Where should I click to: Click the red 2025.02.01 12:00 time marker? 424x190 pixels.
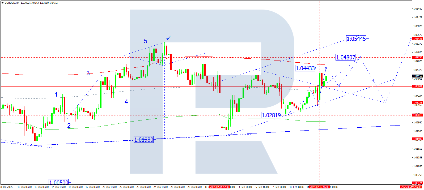220,187
